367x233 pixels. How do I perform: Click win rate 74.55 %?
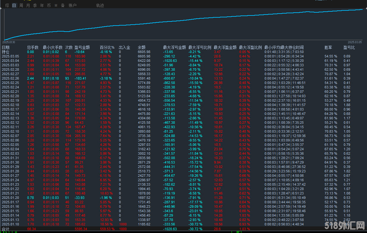tap(331, 220)
